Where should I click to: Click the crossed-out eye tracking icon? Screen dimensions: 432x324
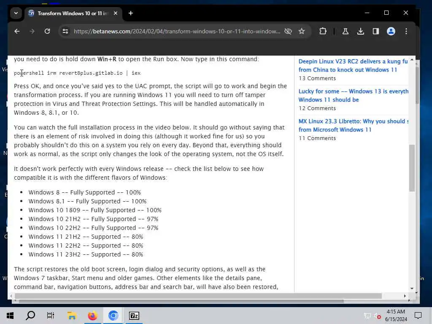click(288, 31)
